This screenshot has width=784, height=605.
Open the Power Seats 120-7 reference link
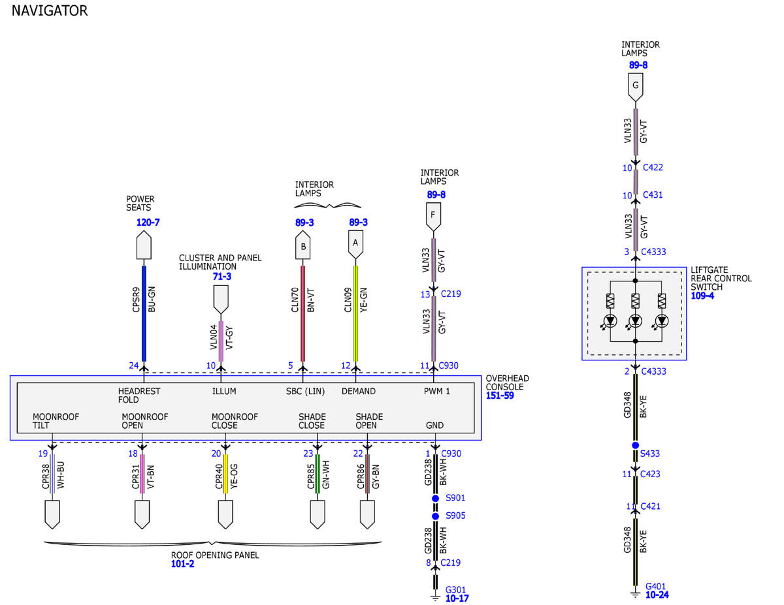coord(148,222)
